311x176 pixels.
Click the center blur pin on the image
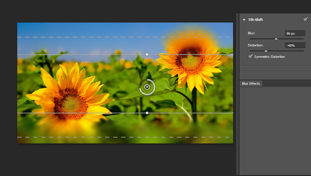click(x=147, y=87)
